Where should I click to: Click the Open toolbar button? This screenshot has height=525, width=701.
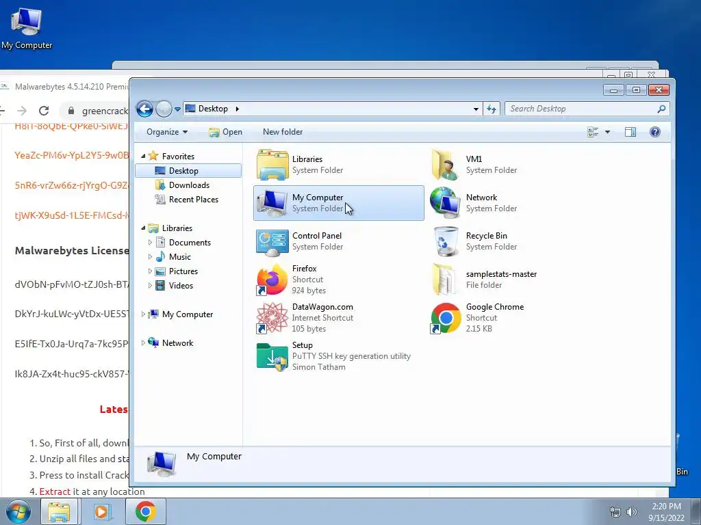click(x=226, y=132)
